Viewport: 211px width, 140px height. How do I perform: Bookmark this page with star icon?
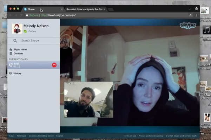191,15
